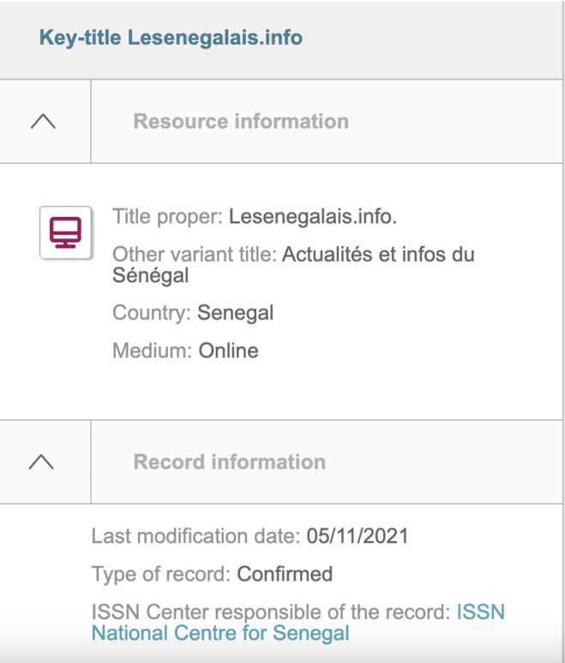The width and height of the screenshot is (565, 663).
Task: Click the online resource monitor icon
Action: (x=65, y=232)
